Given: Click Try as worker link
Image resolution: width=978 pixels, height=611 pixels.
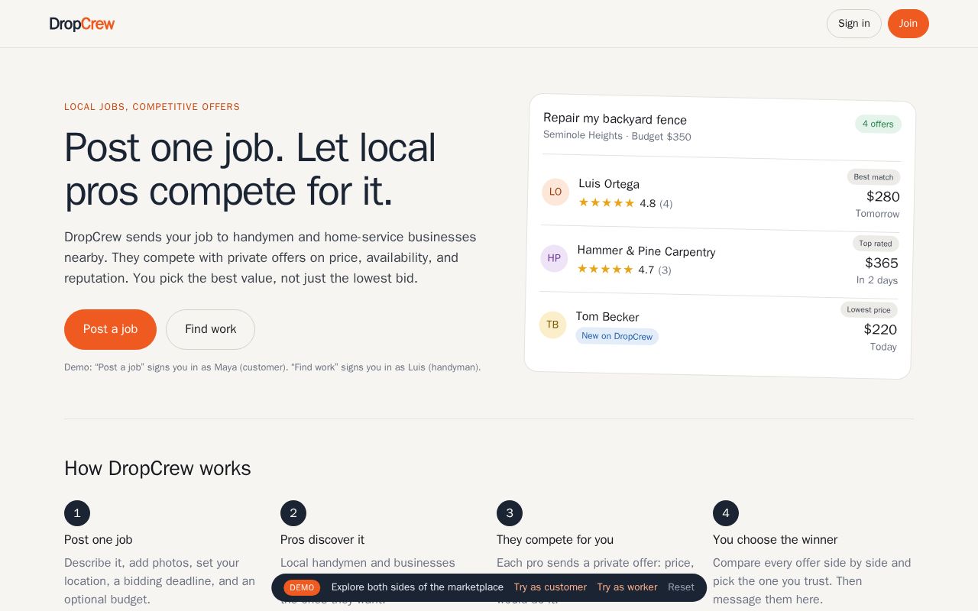Looking at the screenshot, I should tap(627, 587).
